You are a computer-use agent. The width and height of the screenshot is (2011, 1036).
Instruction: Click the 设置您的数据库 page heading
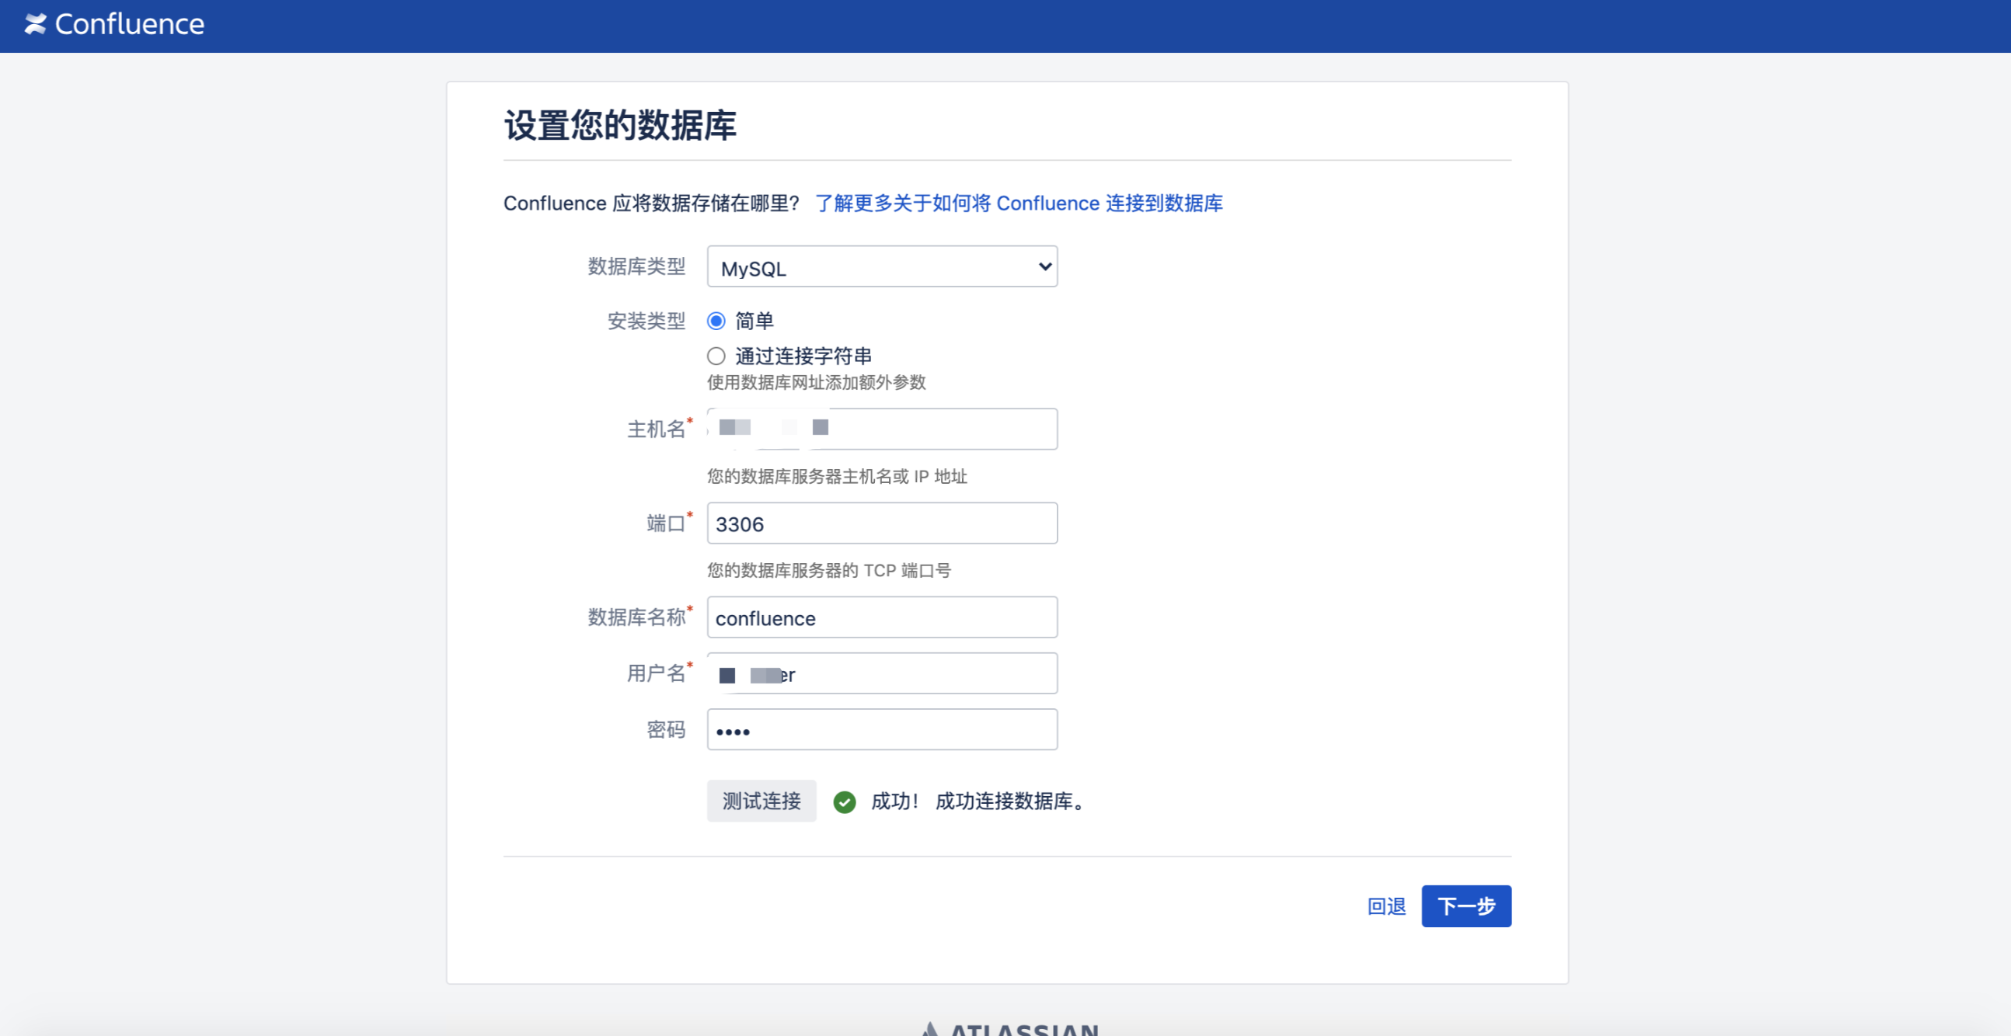click(x=620, y=125)
